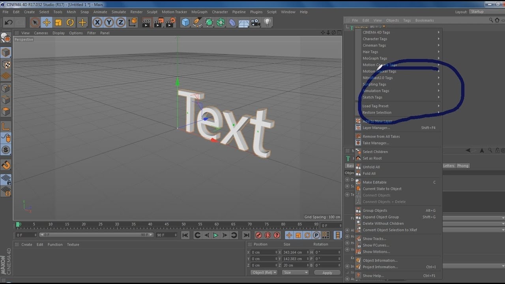Open the Object (Rel) dropdown

[264, 273]
